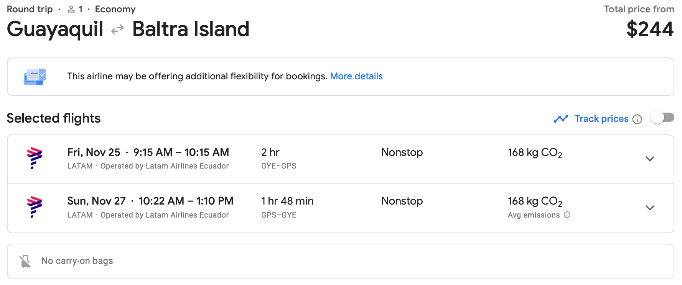Click the No carry-on bags notice

point(77,261)
